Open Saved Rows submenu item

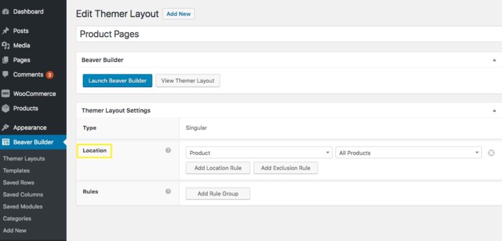(18, 182)
